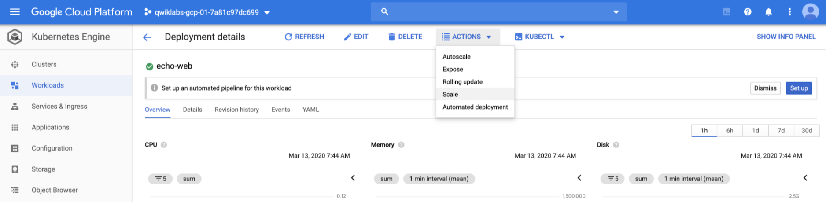The image size is (826, 202).
Task: Collapse the Memory chart legend arrow
Action: (x=579, y=178)
